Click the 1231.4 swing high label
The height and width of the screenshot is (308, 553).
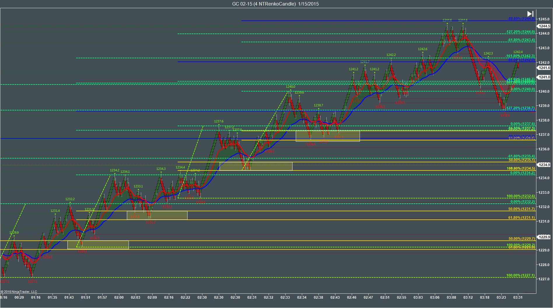[x=55, y=211]
